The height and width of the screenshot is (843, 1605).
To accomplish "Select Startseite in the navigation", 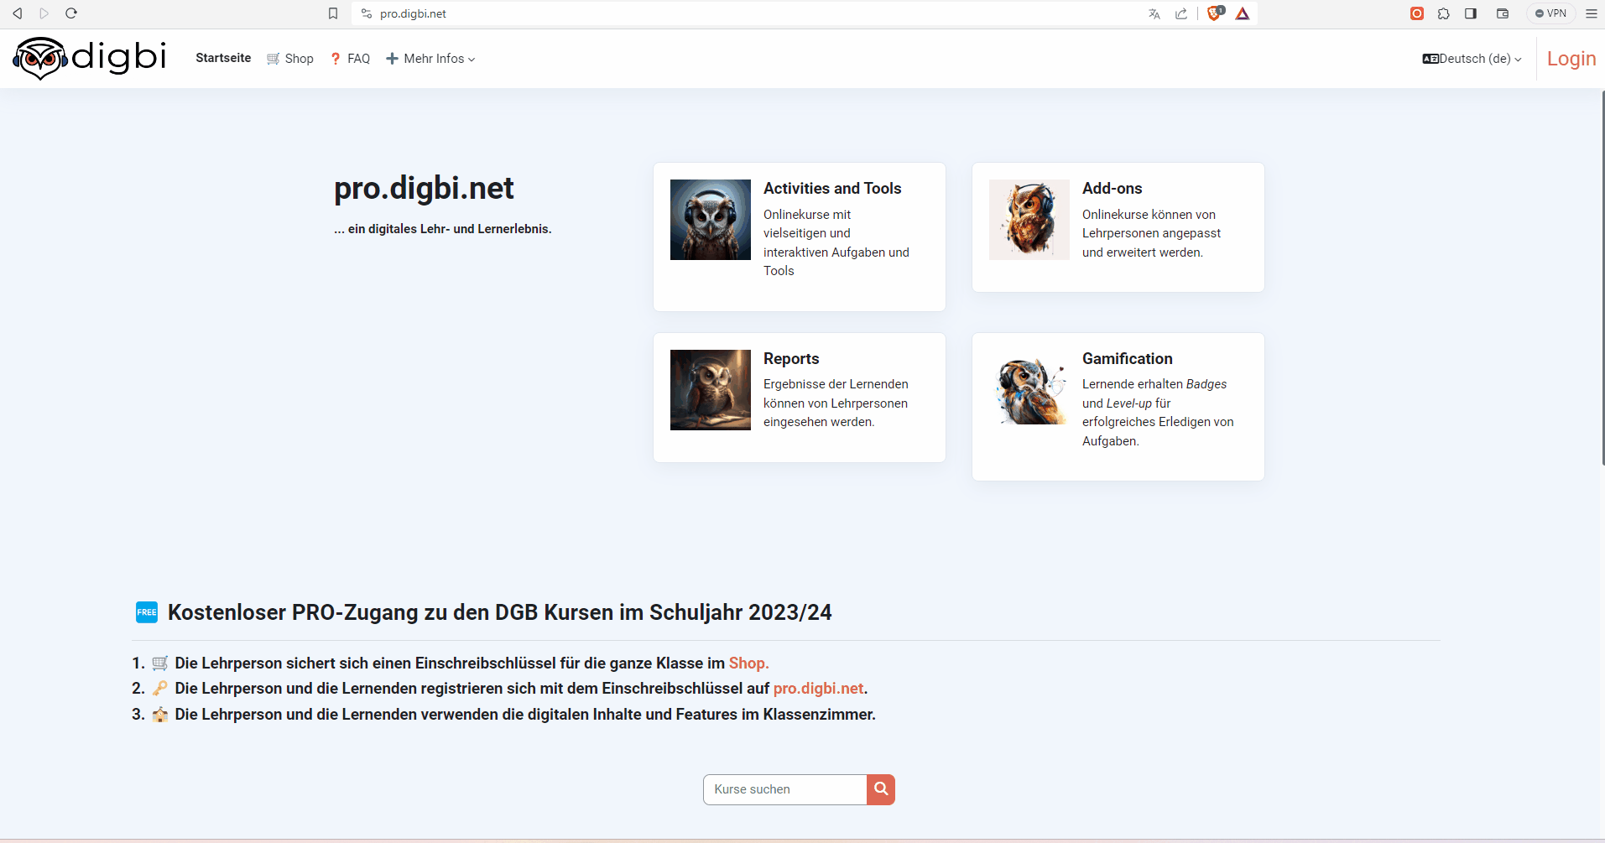I will (222, 58).
